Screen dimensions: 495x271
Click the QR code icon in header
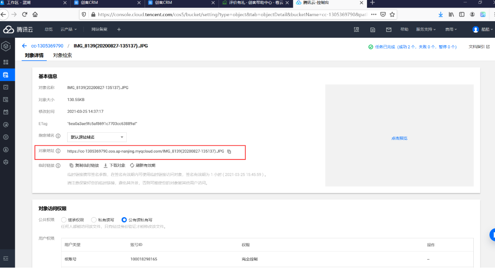coord(356,30)
